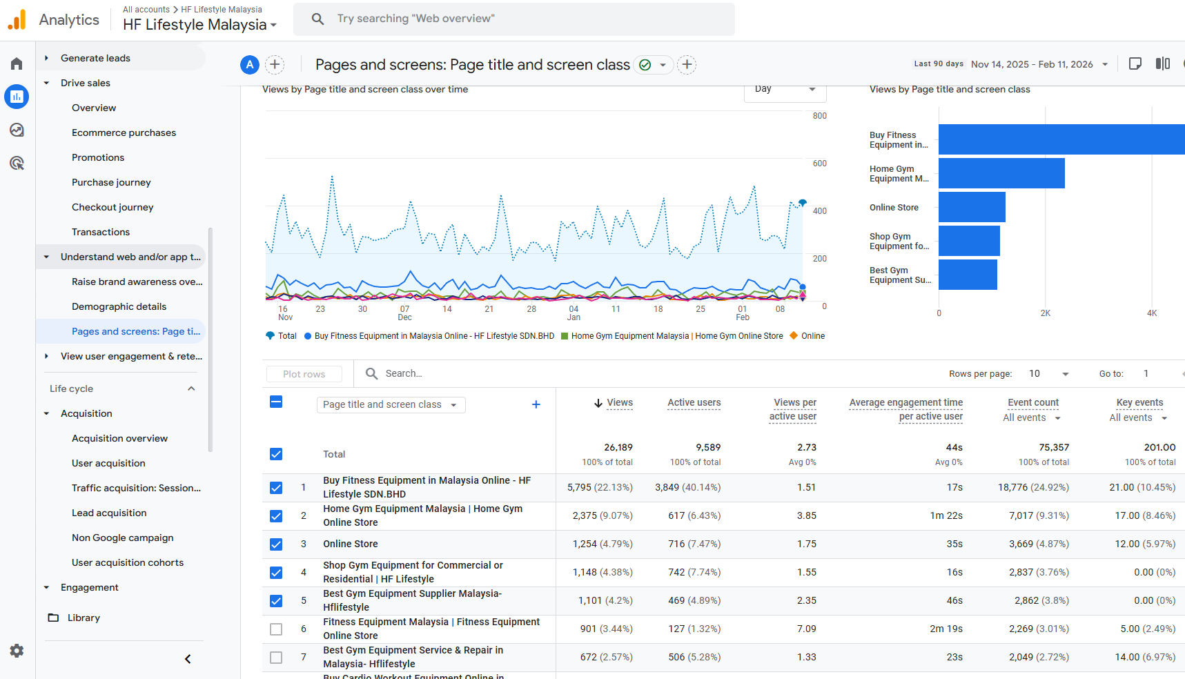This screenshot has height=679, width=1185.
Task: Uncheck row 3 Online Store checkbox
Action: click(276, 544)
